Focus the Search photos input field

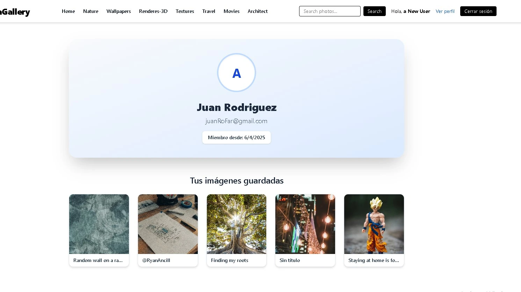330,11
